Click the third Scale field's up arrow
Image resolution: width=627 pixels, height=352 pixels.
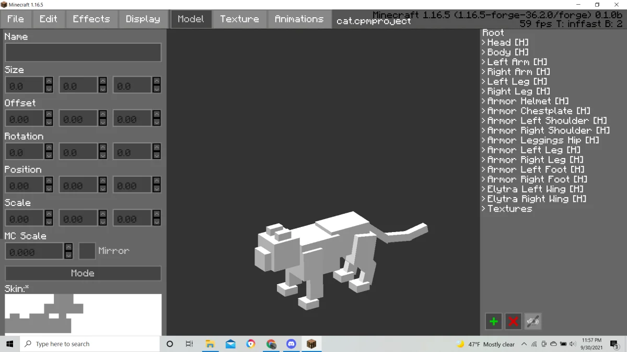click(x=157, y=214)
